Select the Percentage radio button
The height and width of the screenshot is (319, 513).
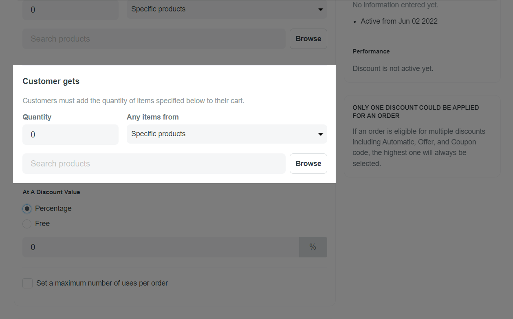pos(27,209)
